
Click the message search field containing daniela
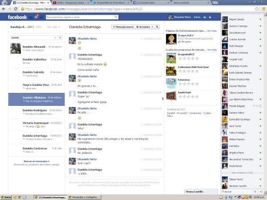(32, 38)
